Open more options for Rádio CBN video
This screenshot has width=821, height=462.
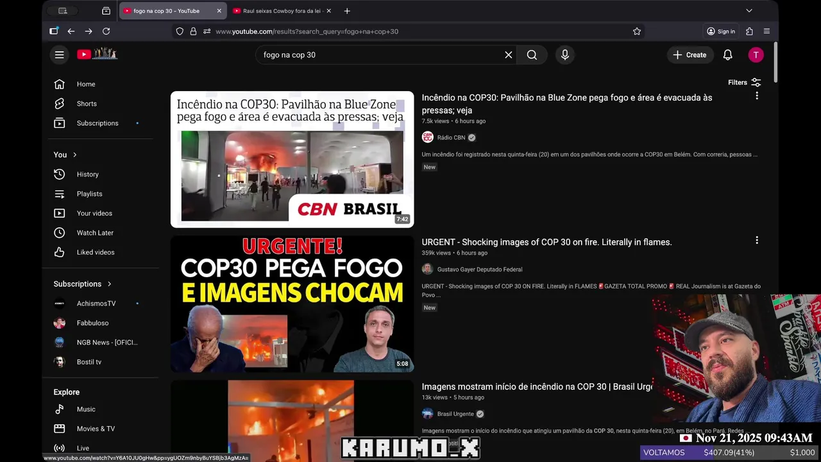pyautogui.click(x=757, y=96)
